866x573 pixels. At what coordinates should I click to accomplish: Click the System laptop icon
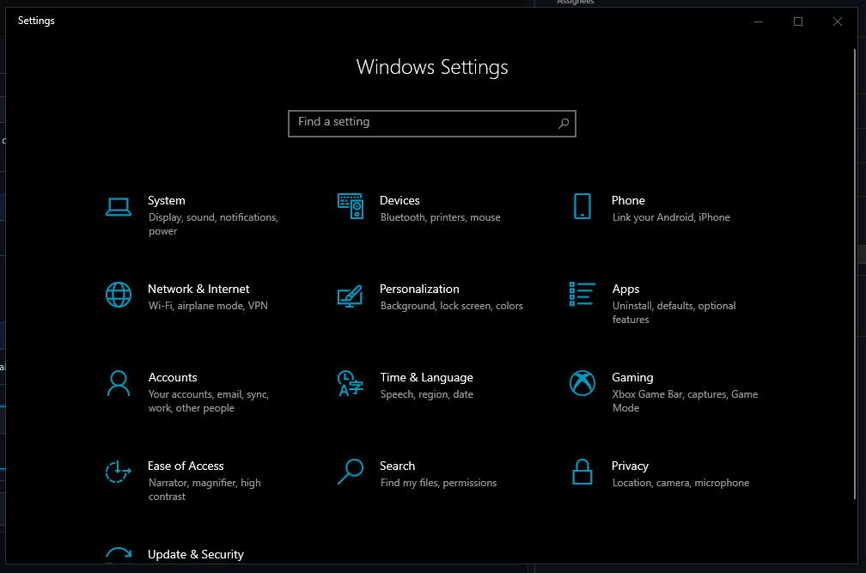click(x=119, y=207)
